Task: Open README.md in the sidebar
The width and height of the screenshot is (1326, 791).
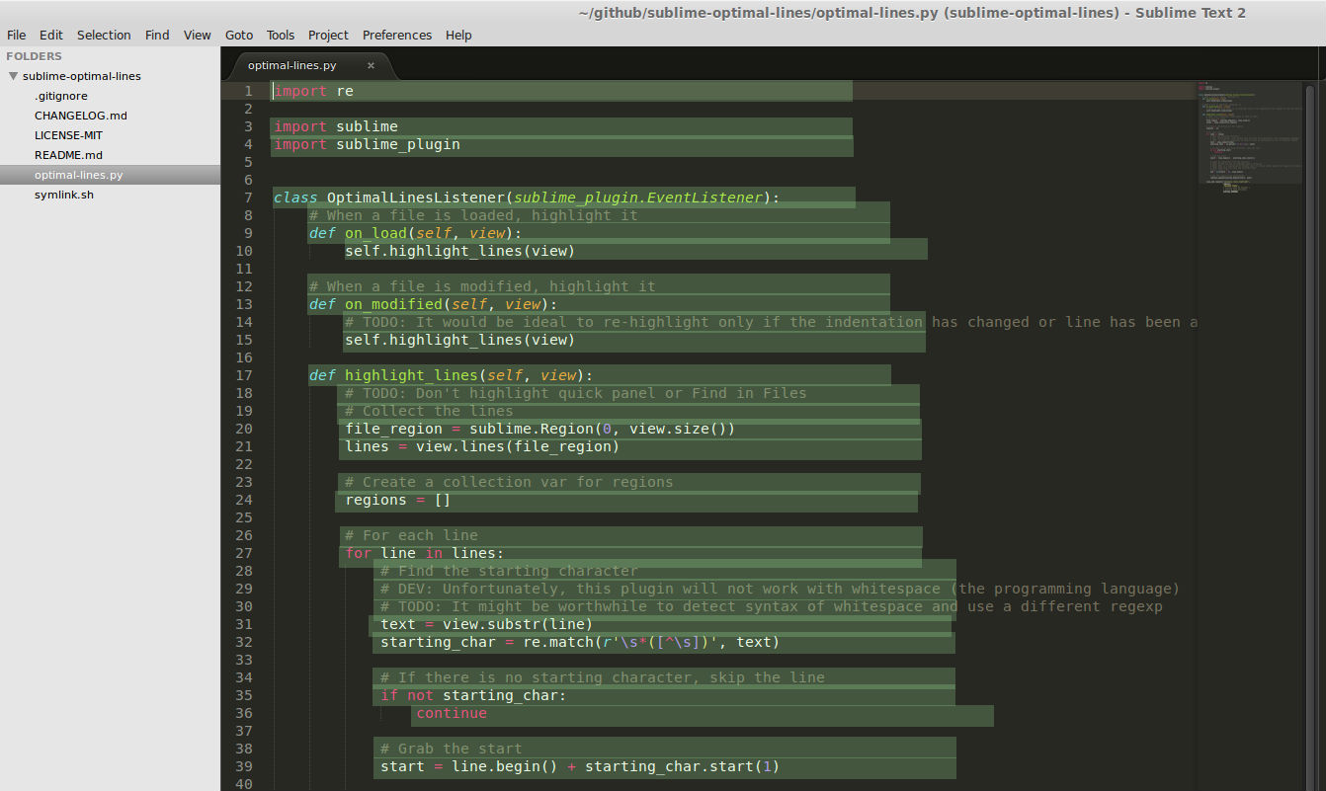Action: [x=68, y=155]
